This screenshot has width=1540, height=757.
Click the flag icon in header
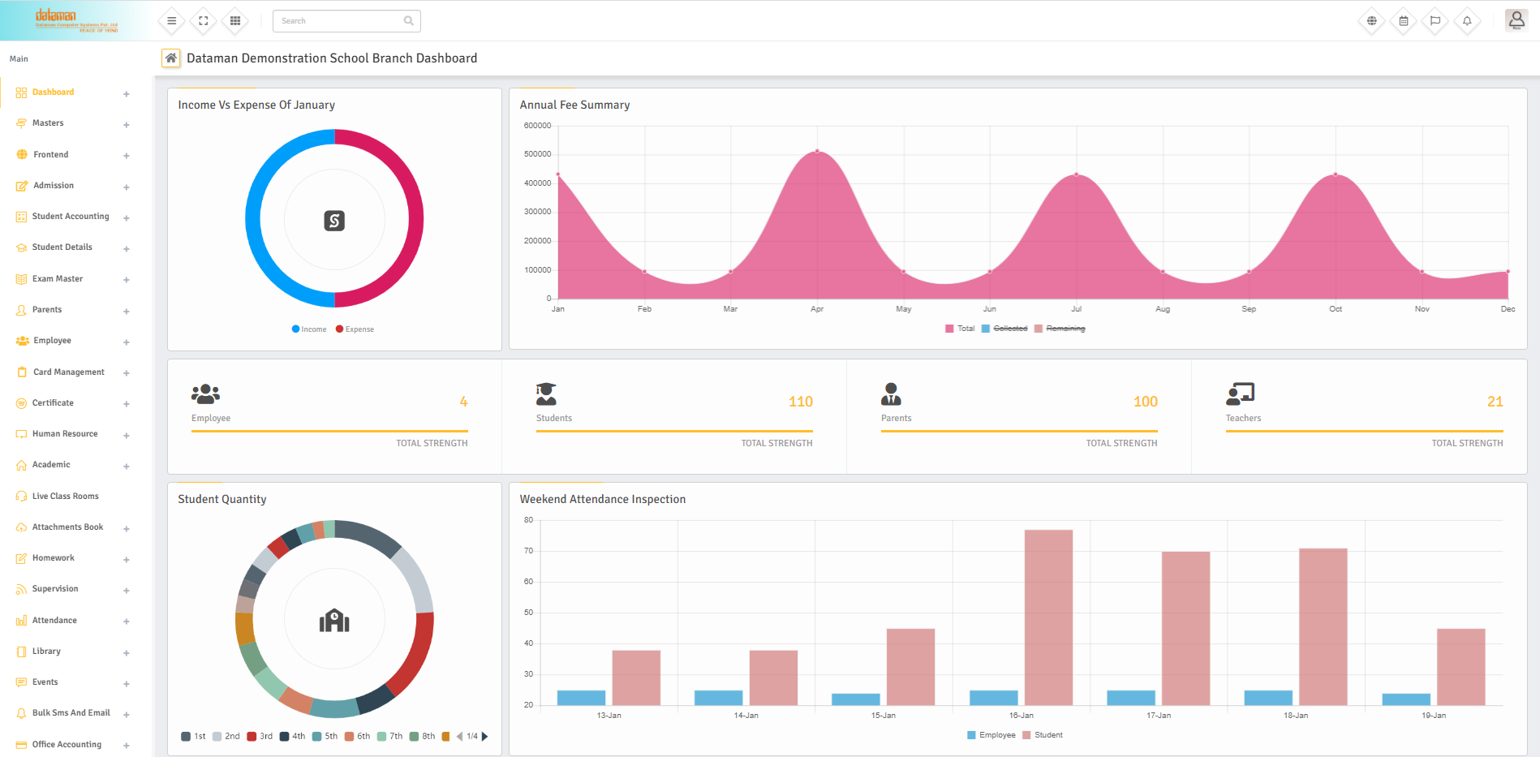1435,21
